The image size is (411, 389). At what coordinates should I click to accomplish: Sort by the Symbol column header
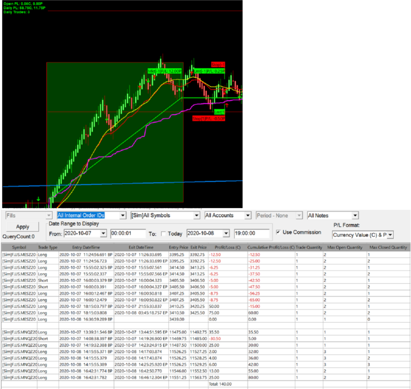(19, 247)
